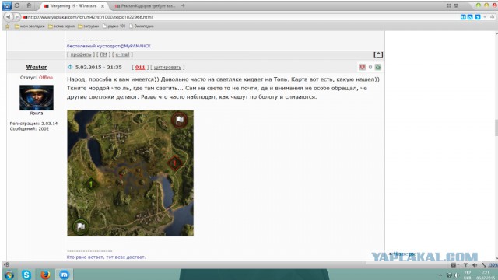Viewport: 498px width, 280px height.
Task: Open Wester's avatar image
Action: [x=37, y=97]
